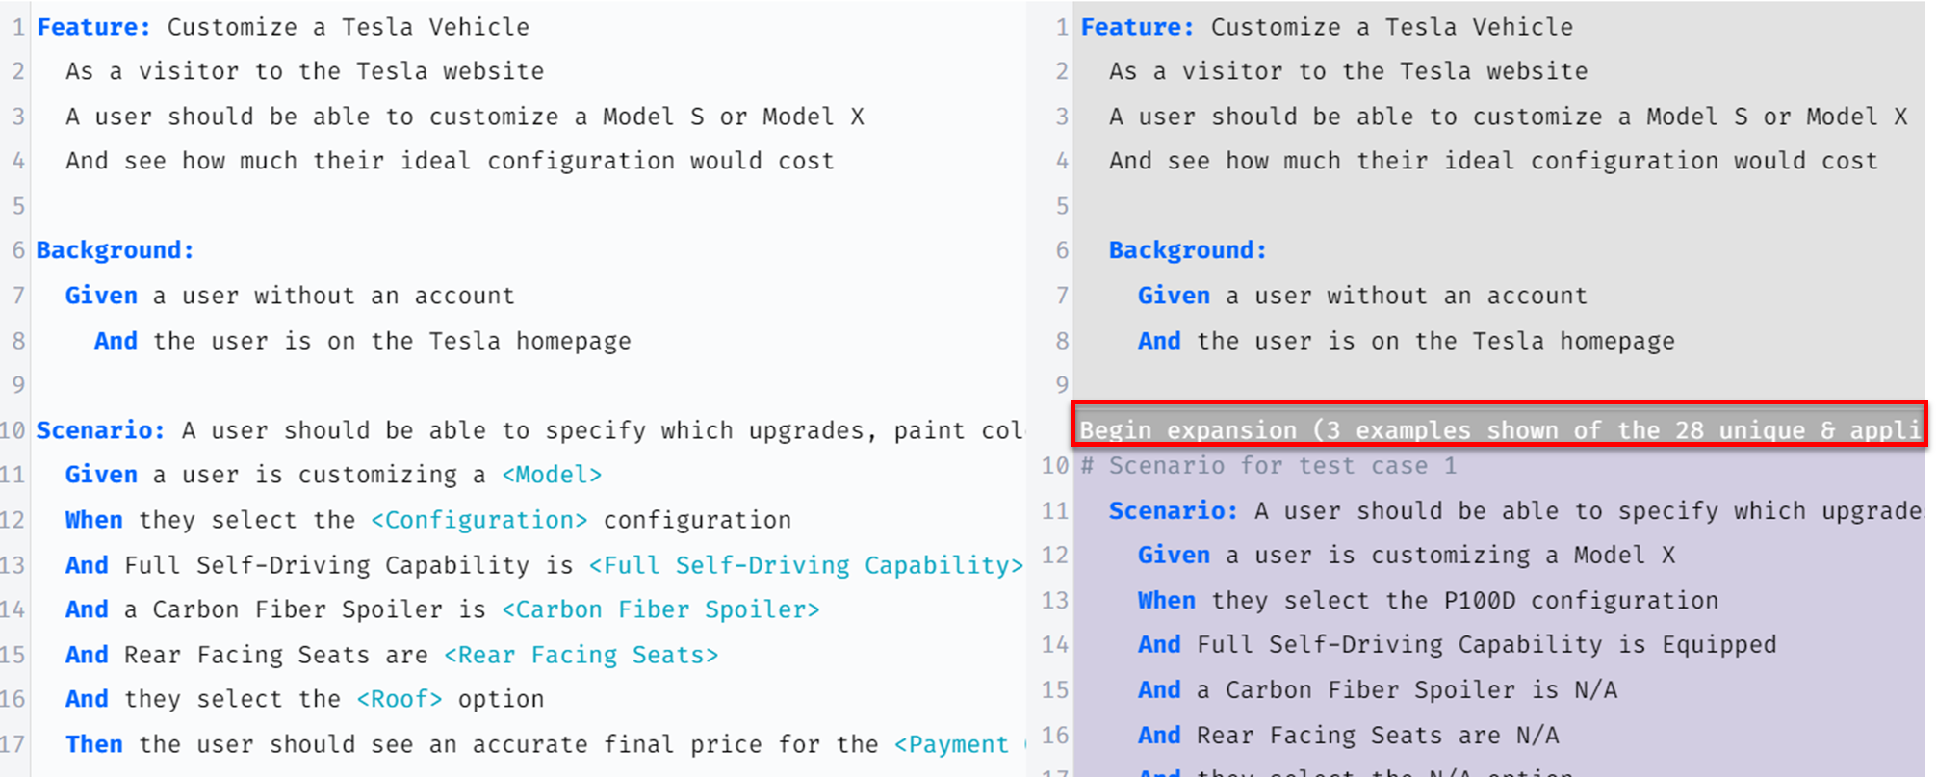Click the Begin expansion highlighted banner
1937x777 pixels.
point(1499,424)
